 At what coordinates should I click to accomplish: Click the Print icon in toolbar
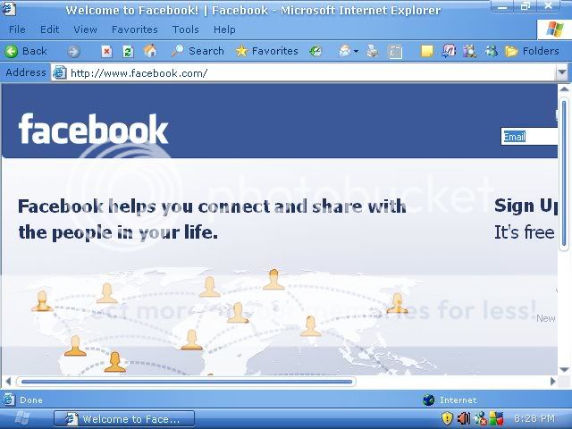pos(373,51)
